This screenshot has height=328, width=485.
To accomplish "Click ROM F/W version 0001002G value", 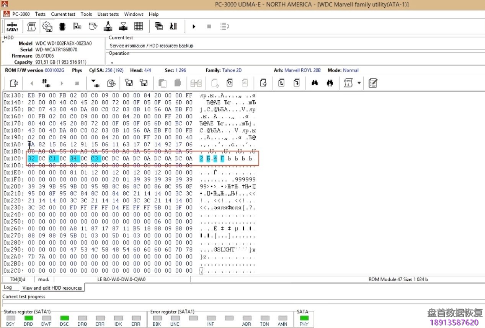I will (54, 70).
